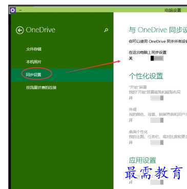
Task: Open 文件存储 section
Action: pos(34,49)
